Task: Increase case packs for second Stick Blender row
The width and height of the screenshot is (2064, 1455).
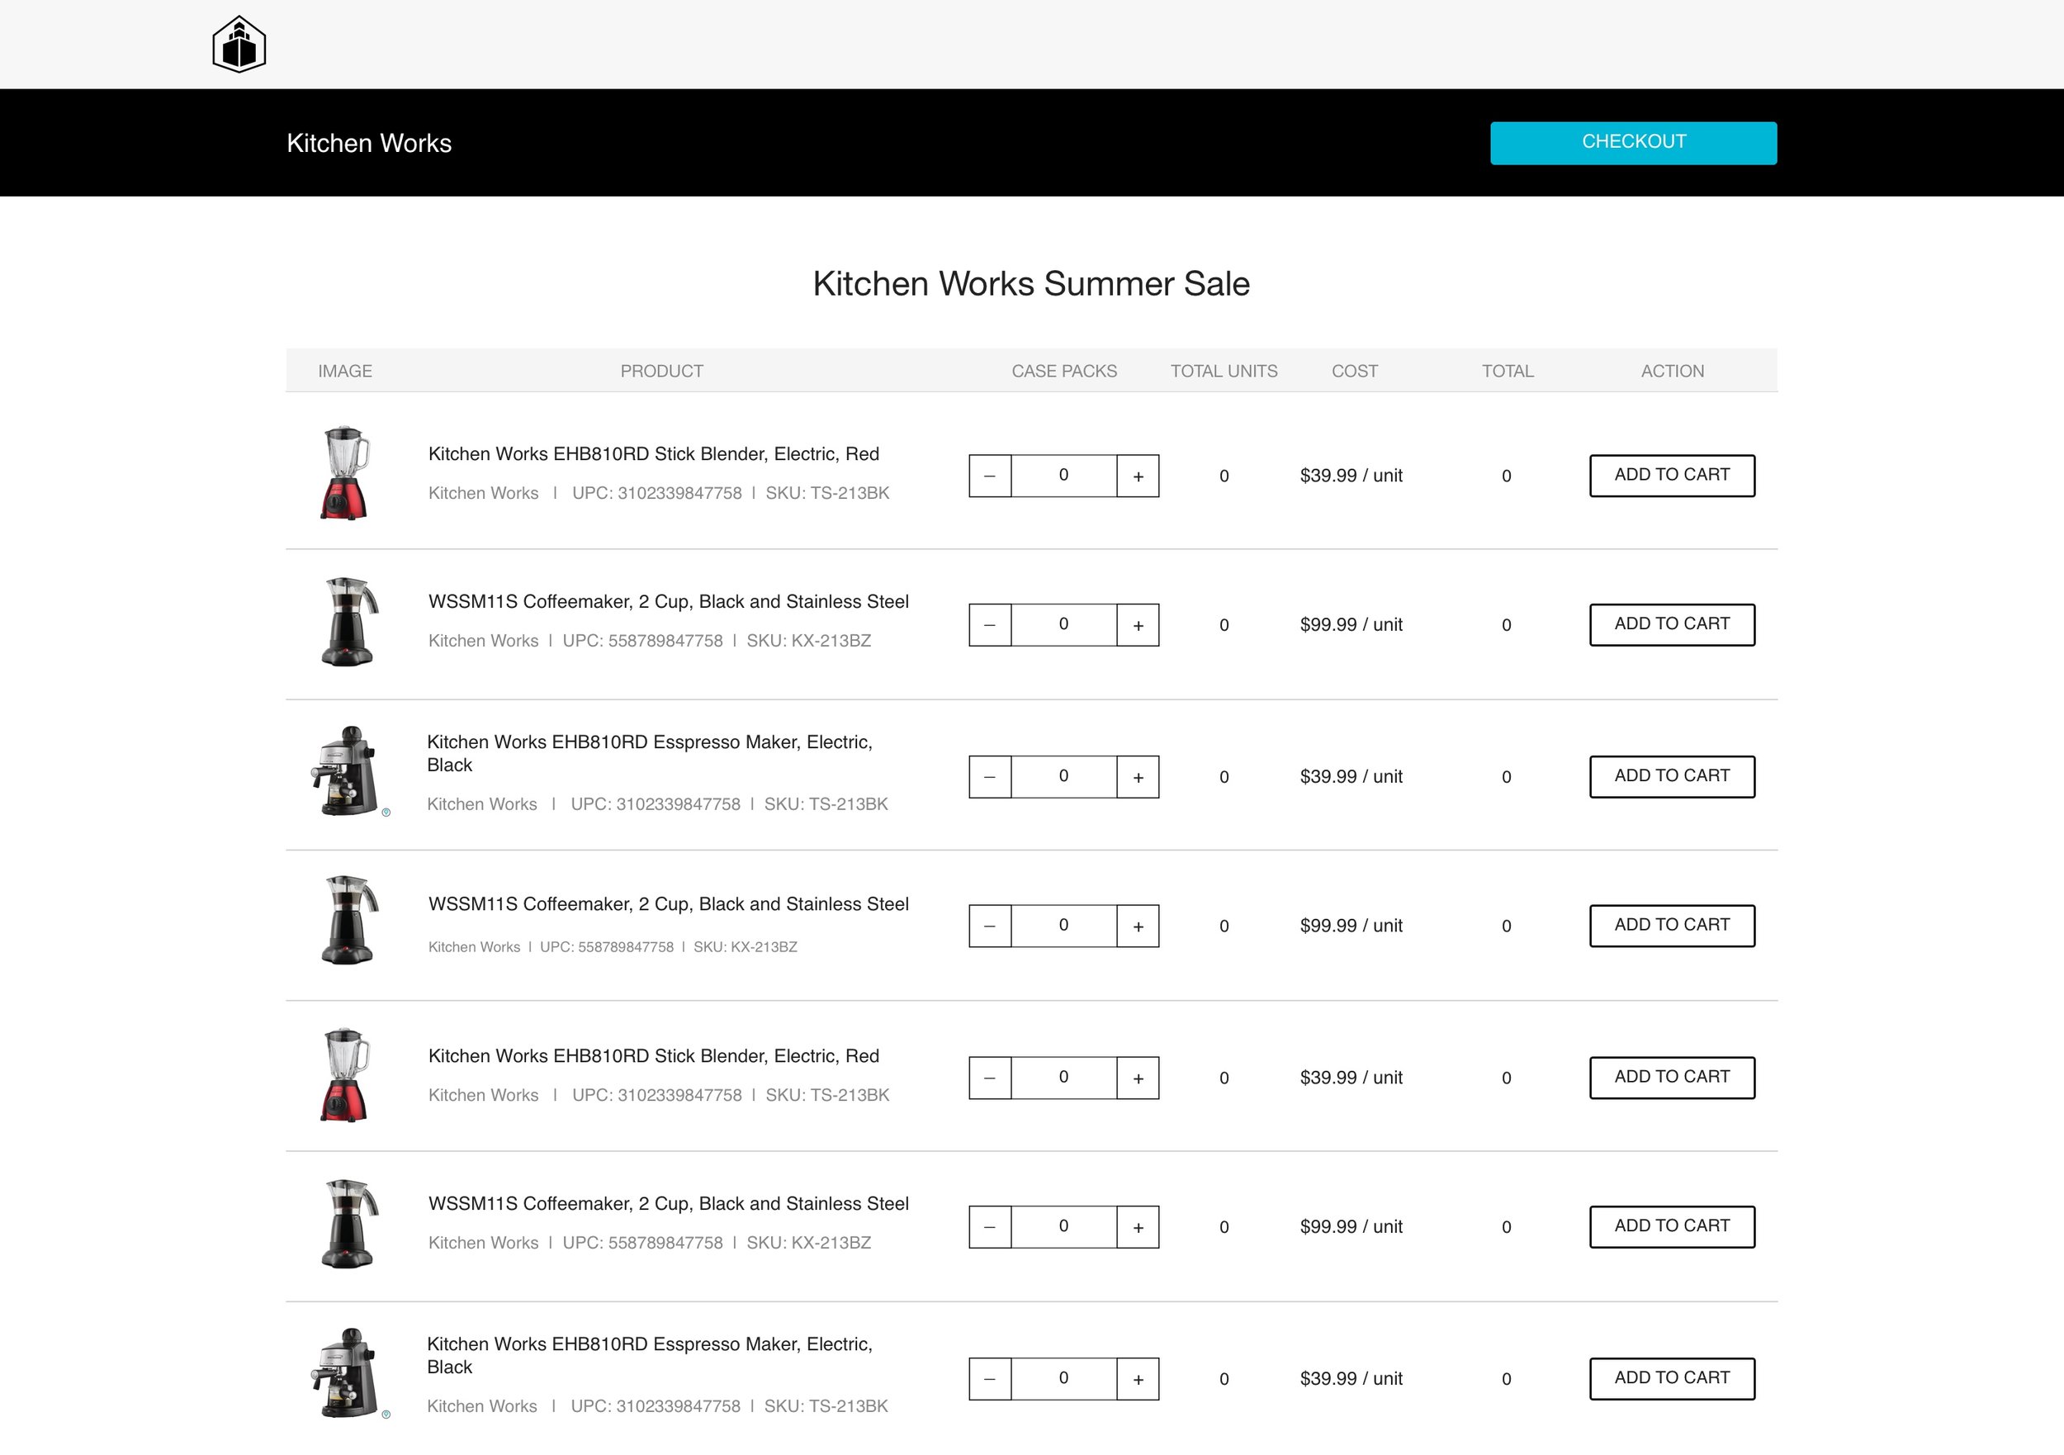Action: point(1138,1078)
